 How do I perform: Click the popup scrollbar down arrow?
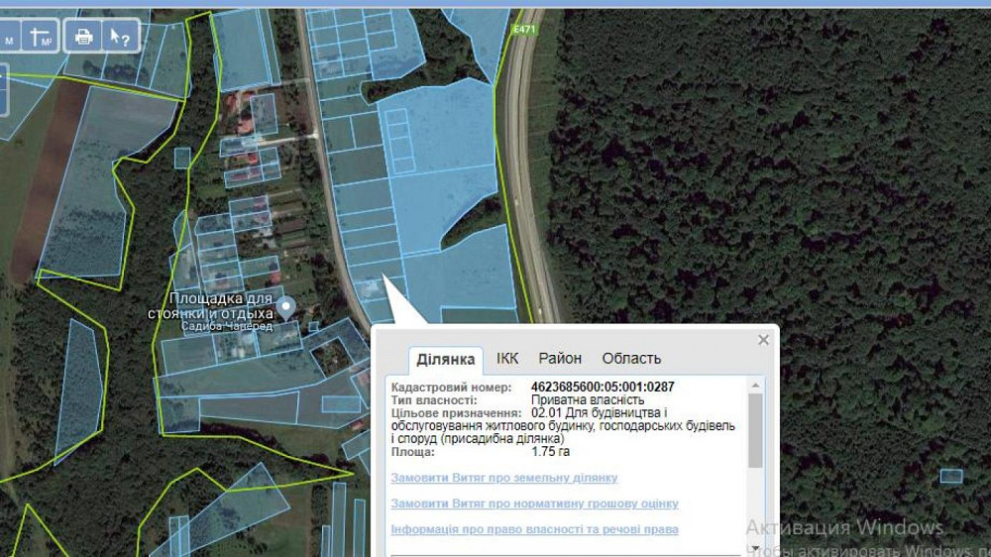(x=756, y=547)
